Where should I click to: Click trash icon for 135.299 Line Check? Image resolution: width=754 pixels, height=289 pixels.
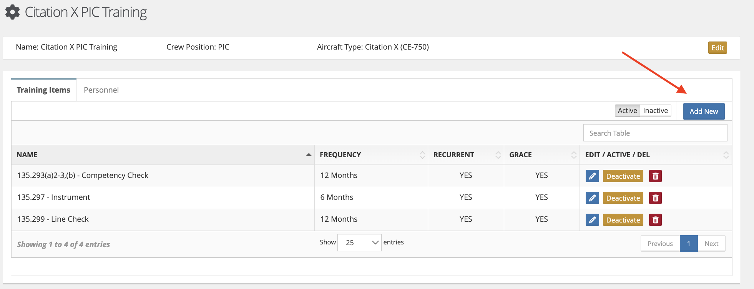(x=655, y=220)
